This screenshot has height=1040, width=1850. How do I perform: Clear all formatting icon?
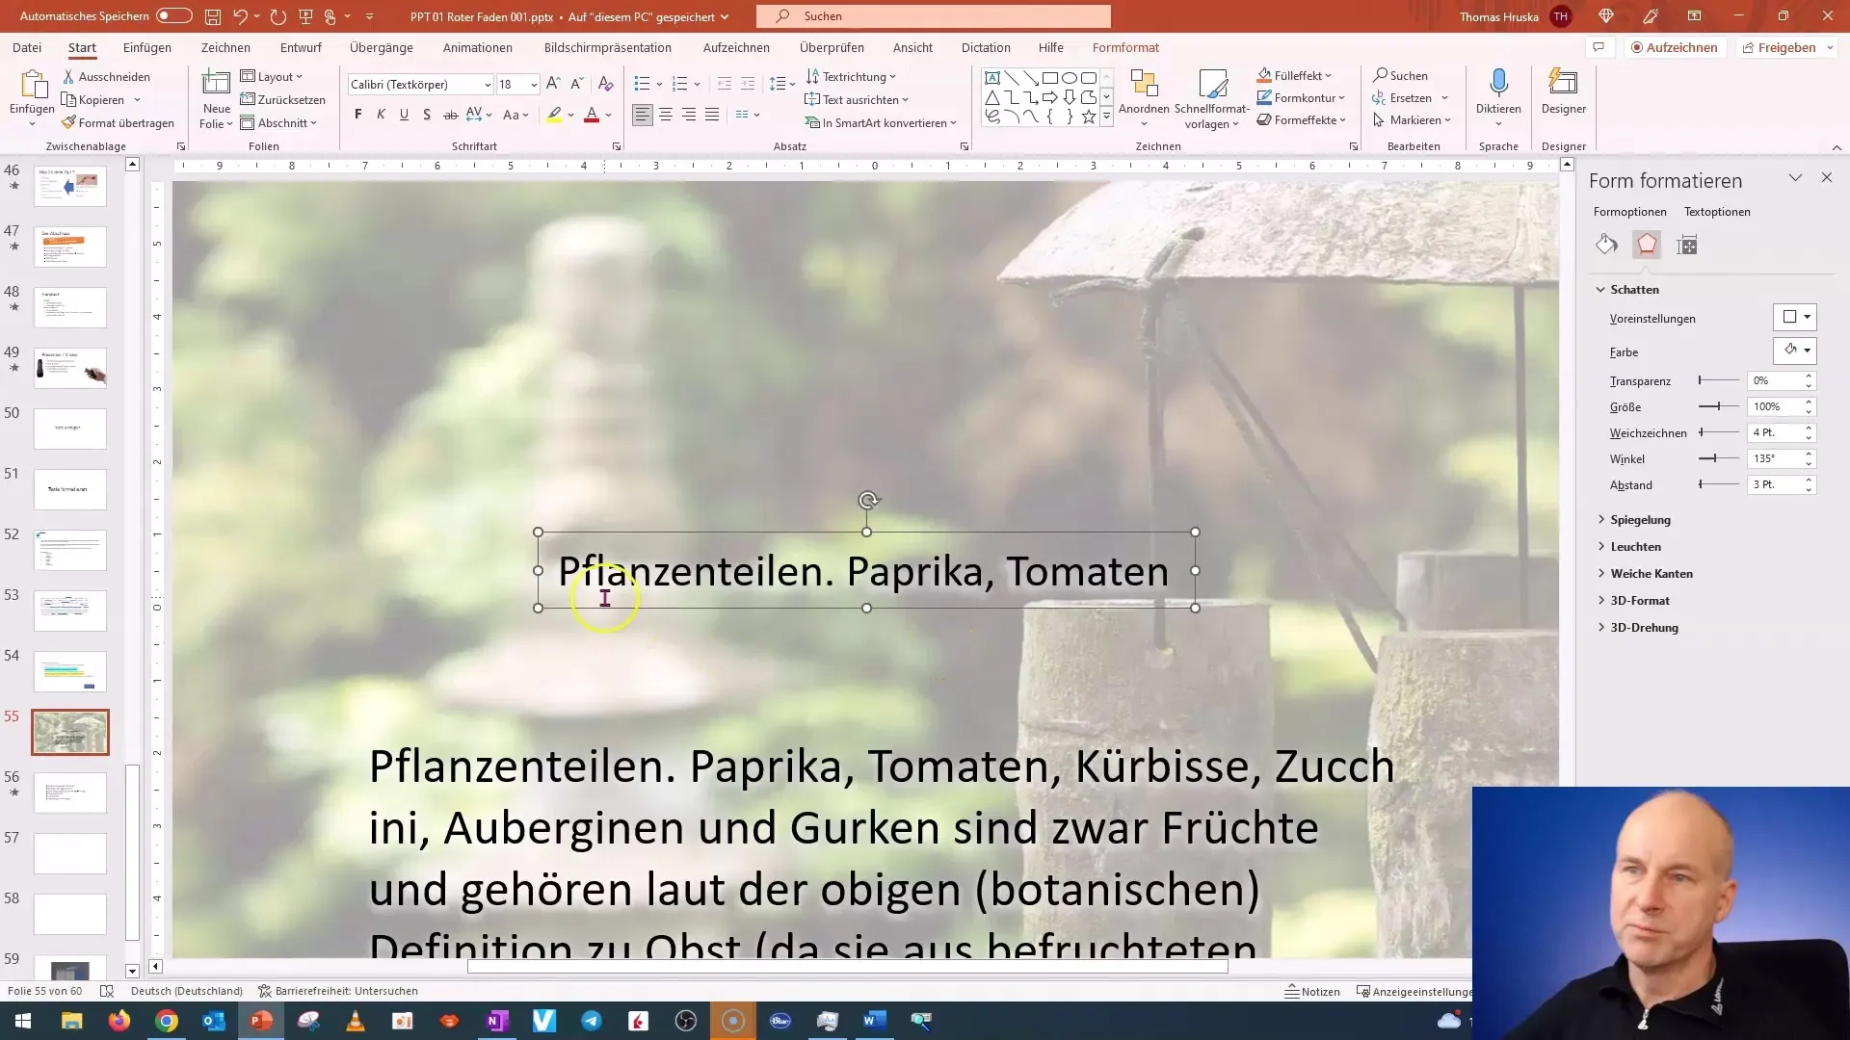[605, 84]
